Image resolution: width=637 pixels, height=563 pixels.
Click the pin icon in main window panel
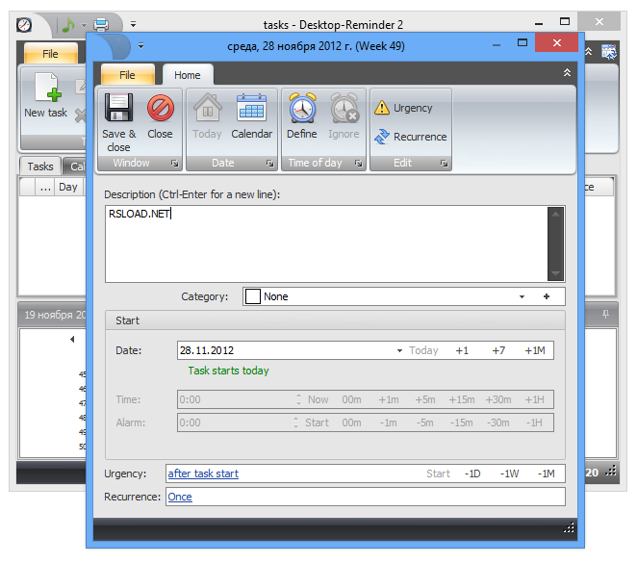pyautogui.click(x=605, y=314)
